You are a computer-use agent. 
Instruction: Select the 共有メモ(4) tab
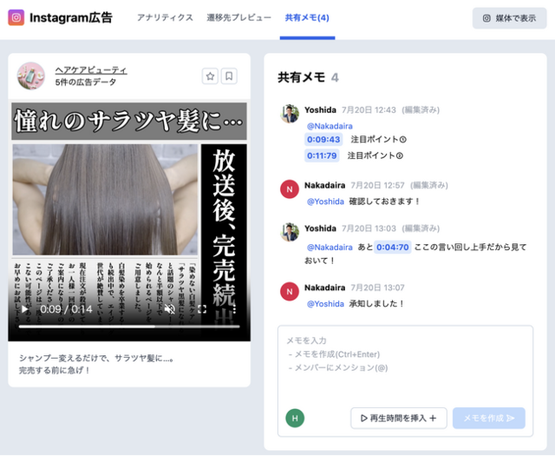tap(307, 17)
